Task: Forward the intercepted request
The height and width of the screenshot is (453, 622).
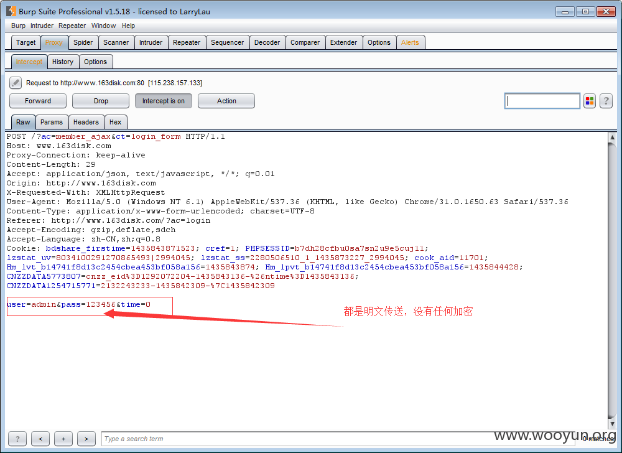Action: point(38,101)
